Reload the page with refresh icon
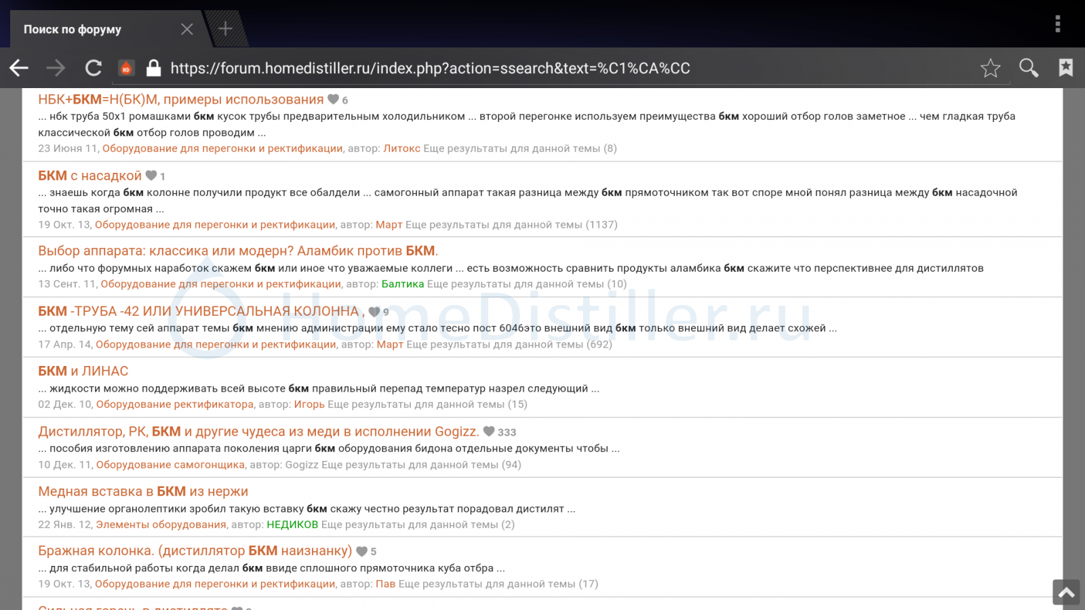1085x610 pixels. 93,68
